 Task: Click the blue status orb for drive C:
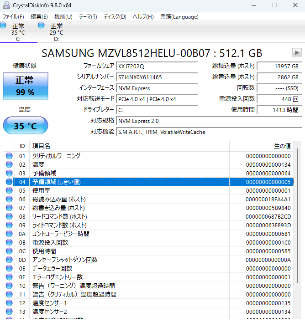click(x=3, y=26)
